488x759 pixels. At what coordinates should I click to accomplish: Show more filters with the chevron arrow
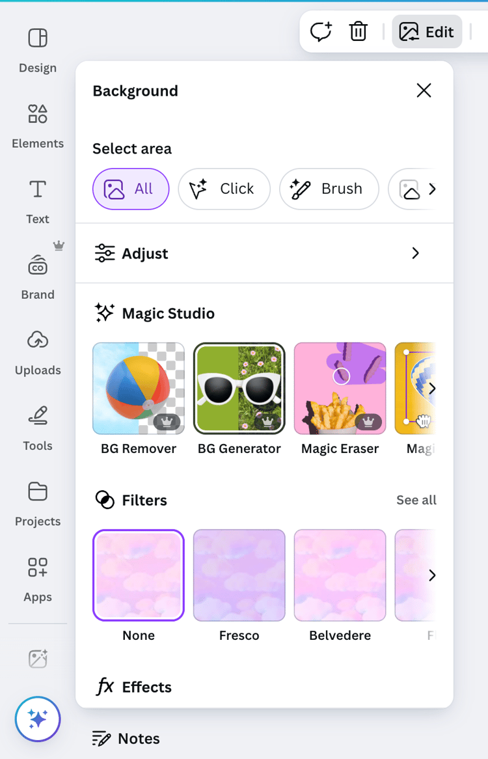433,575
